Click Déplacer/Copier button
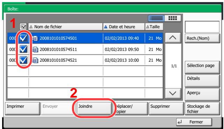Screen dimensions: 224x129 click(131, 108)
